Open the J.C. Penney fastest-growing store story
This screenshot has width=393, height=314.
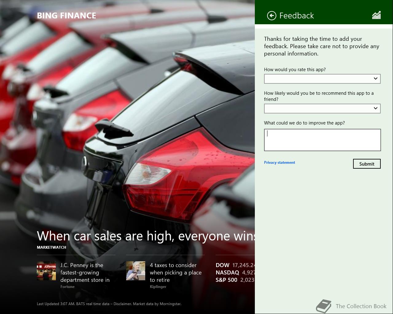click(x=85, y=273)
